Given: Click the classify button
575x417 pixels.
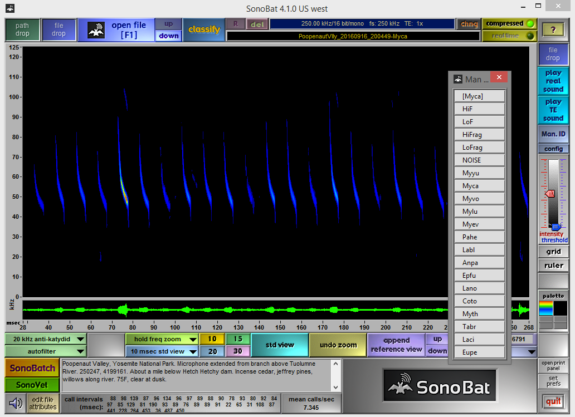Looking at the screenshot, I should coord(204,30).
